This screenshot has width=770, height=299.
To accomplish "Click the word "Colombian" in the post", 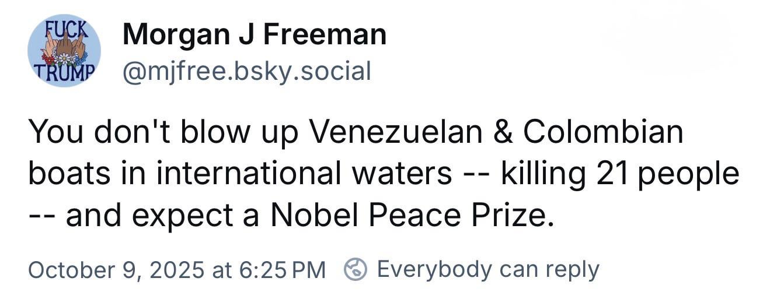I will [x=602, y=133].
